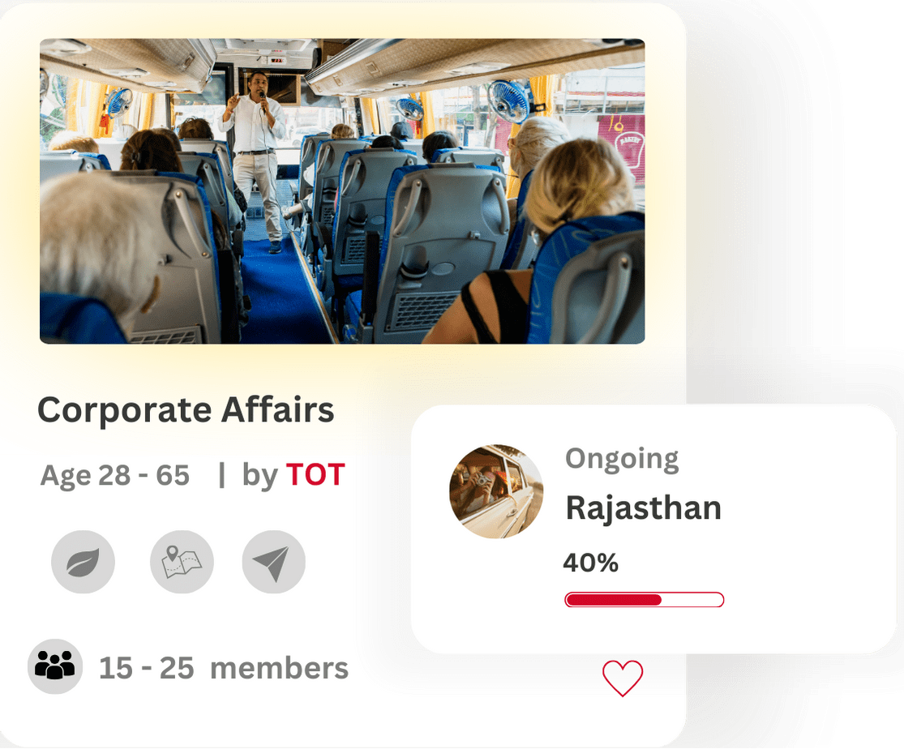Toggle the heart favorite icon
Screen dimensions: 904x749
coord(623,678)
